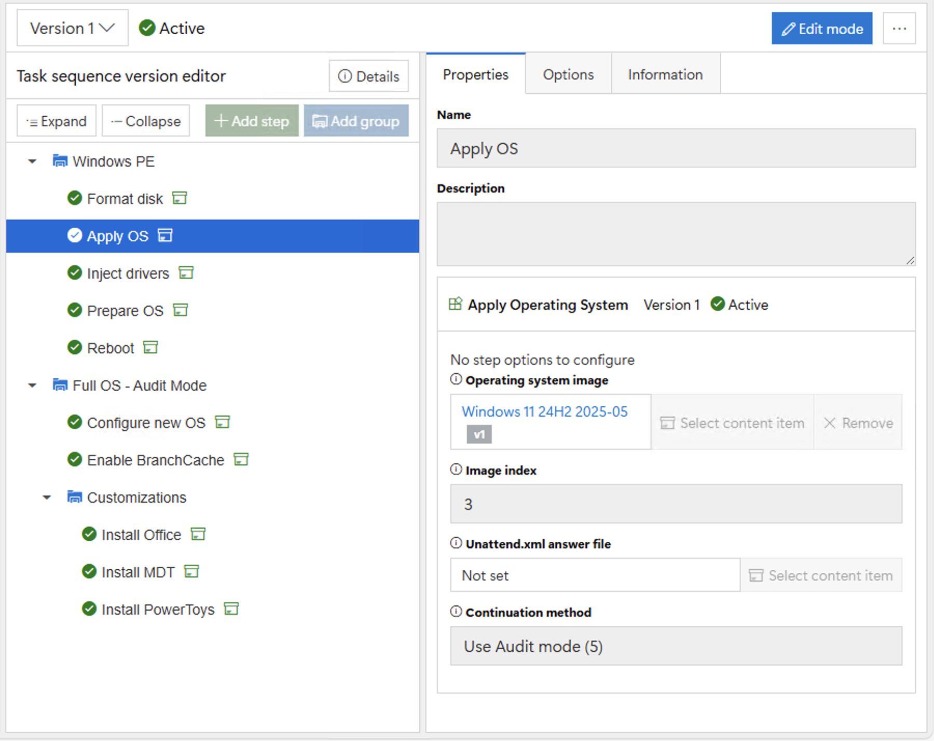Switch to the Options tab

568,74
